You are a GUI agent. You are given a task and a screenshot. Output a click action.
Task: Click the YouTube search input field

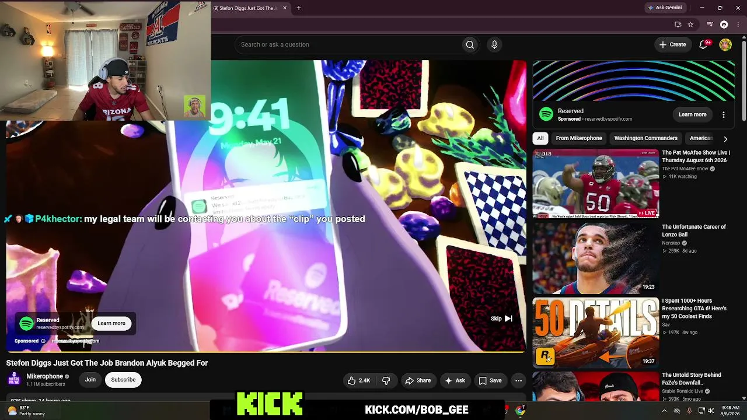coord(348,44)
